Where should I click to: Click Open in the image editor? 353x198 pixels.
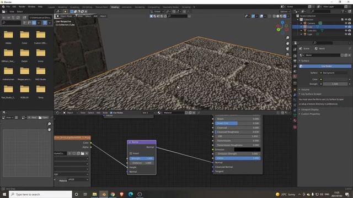44,118
